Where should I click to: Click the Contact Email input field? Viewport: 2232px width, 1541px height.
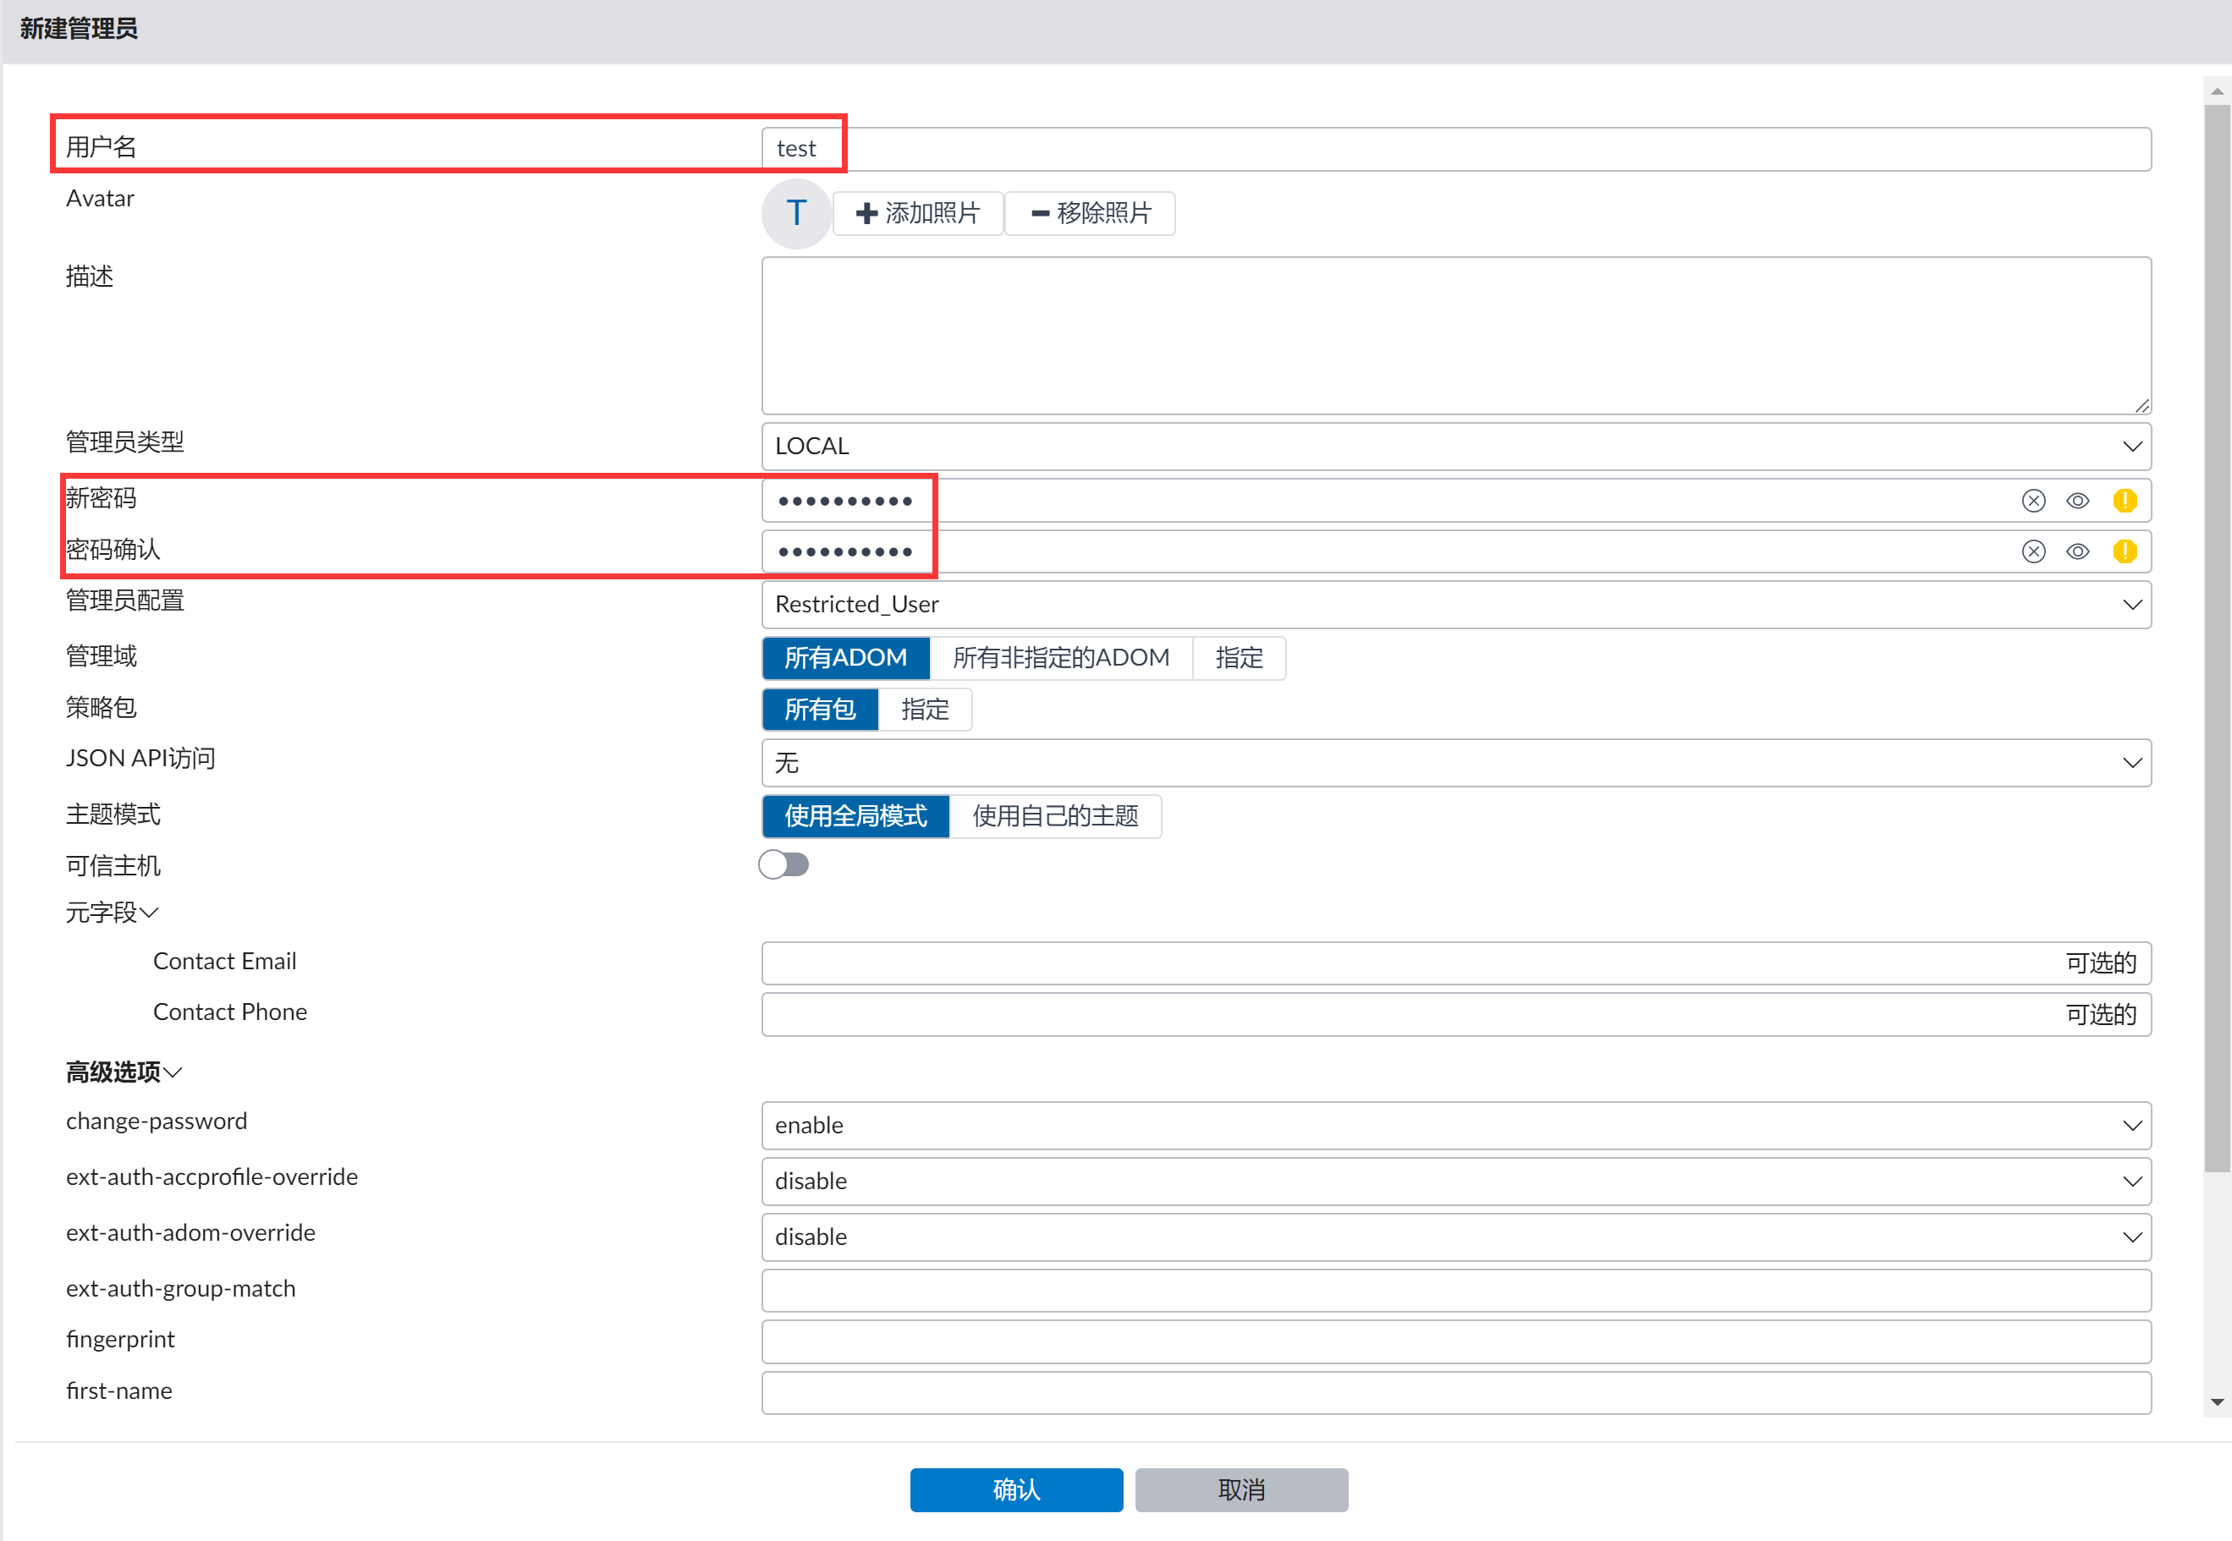coord(1410,962)
